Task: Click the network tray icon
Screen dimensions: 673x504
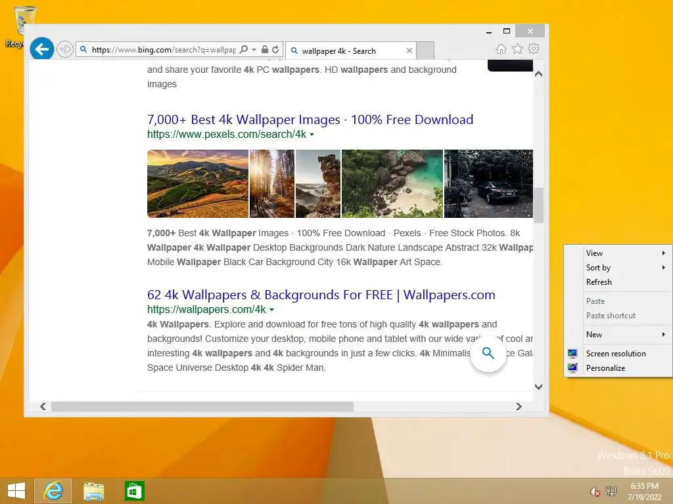Action: [611, 491]
